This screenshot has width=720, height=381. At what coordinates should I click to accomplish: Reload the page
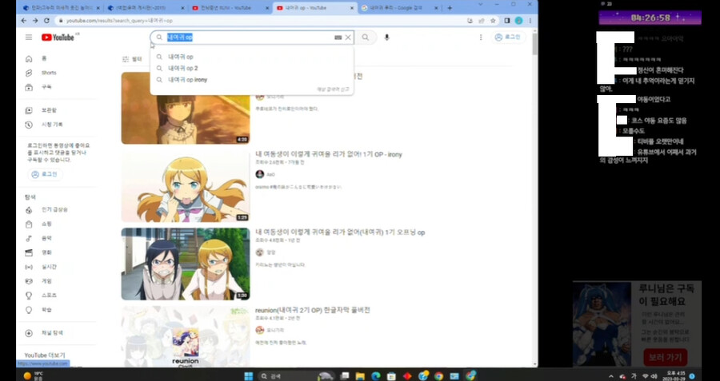pos(46,21)
